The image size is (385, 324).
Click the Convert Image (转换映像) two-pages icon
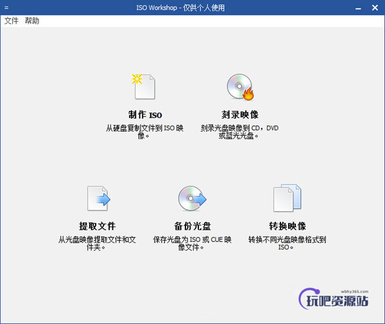pos(287,198)
